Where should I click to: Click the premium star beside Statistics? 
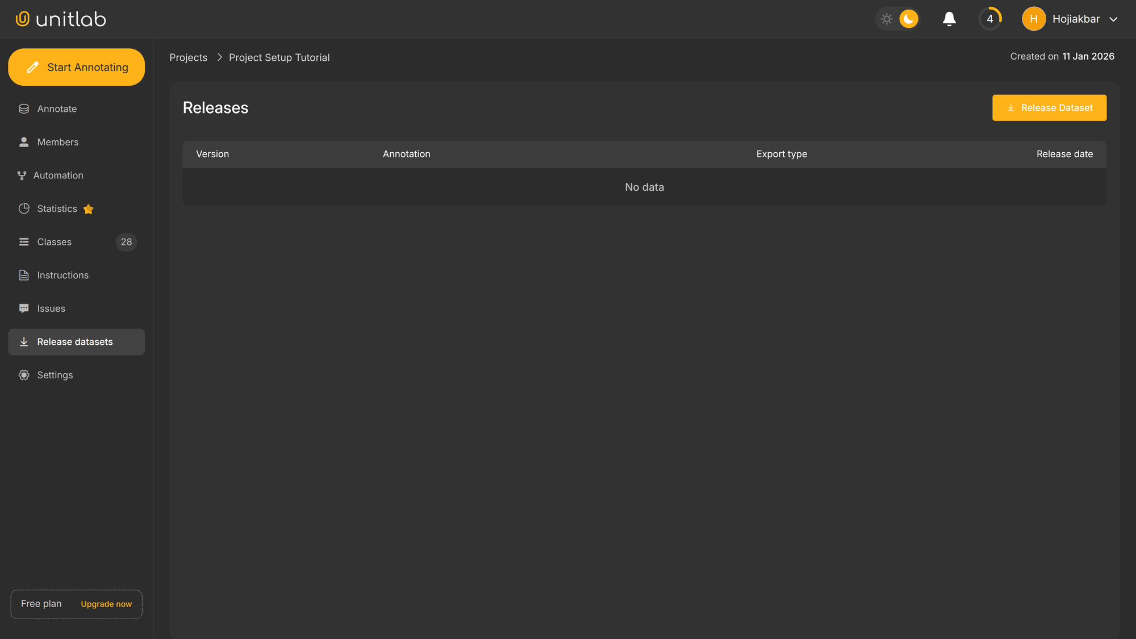(x=88, y=209)
